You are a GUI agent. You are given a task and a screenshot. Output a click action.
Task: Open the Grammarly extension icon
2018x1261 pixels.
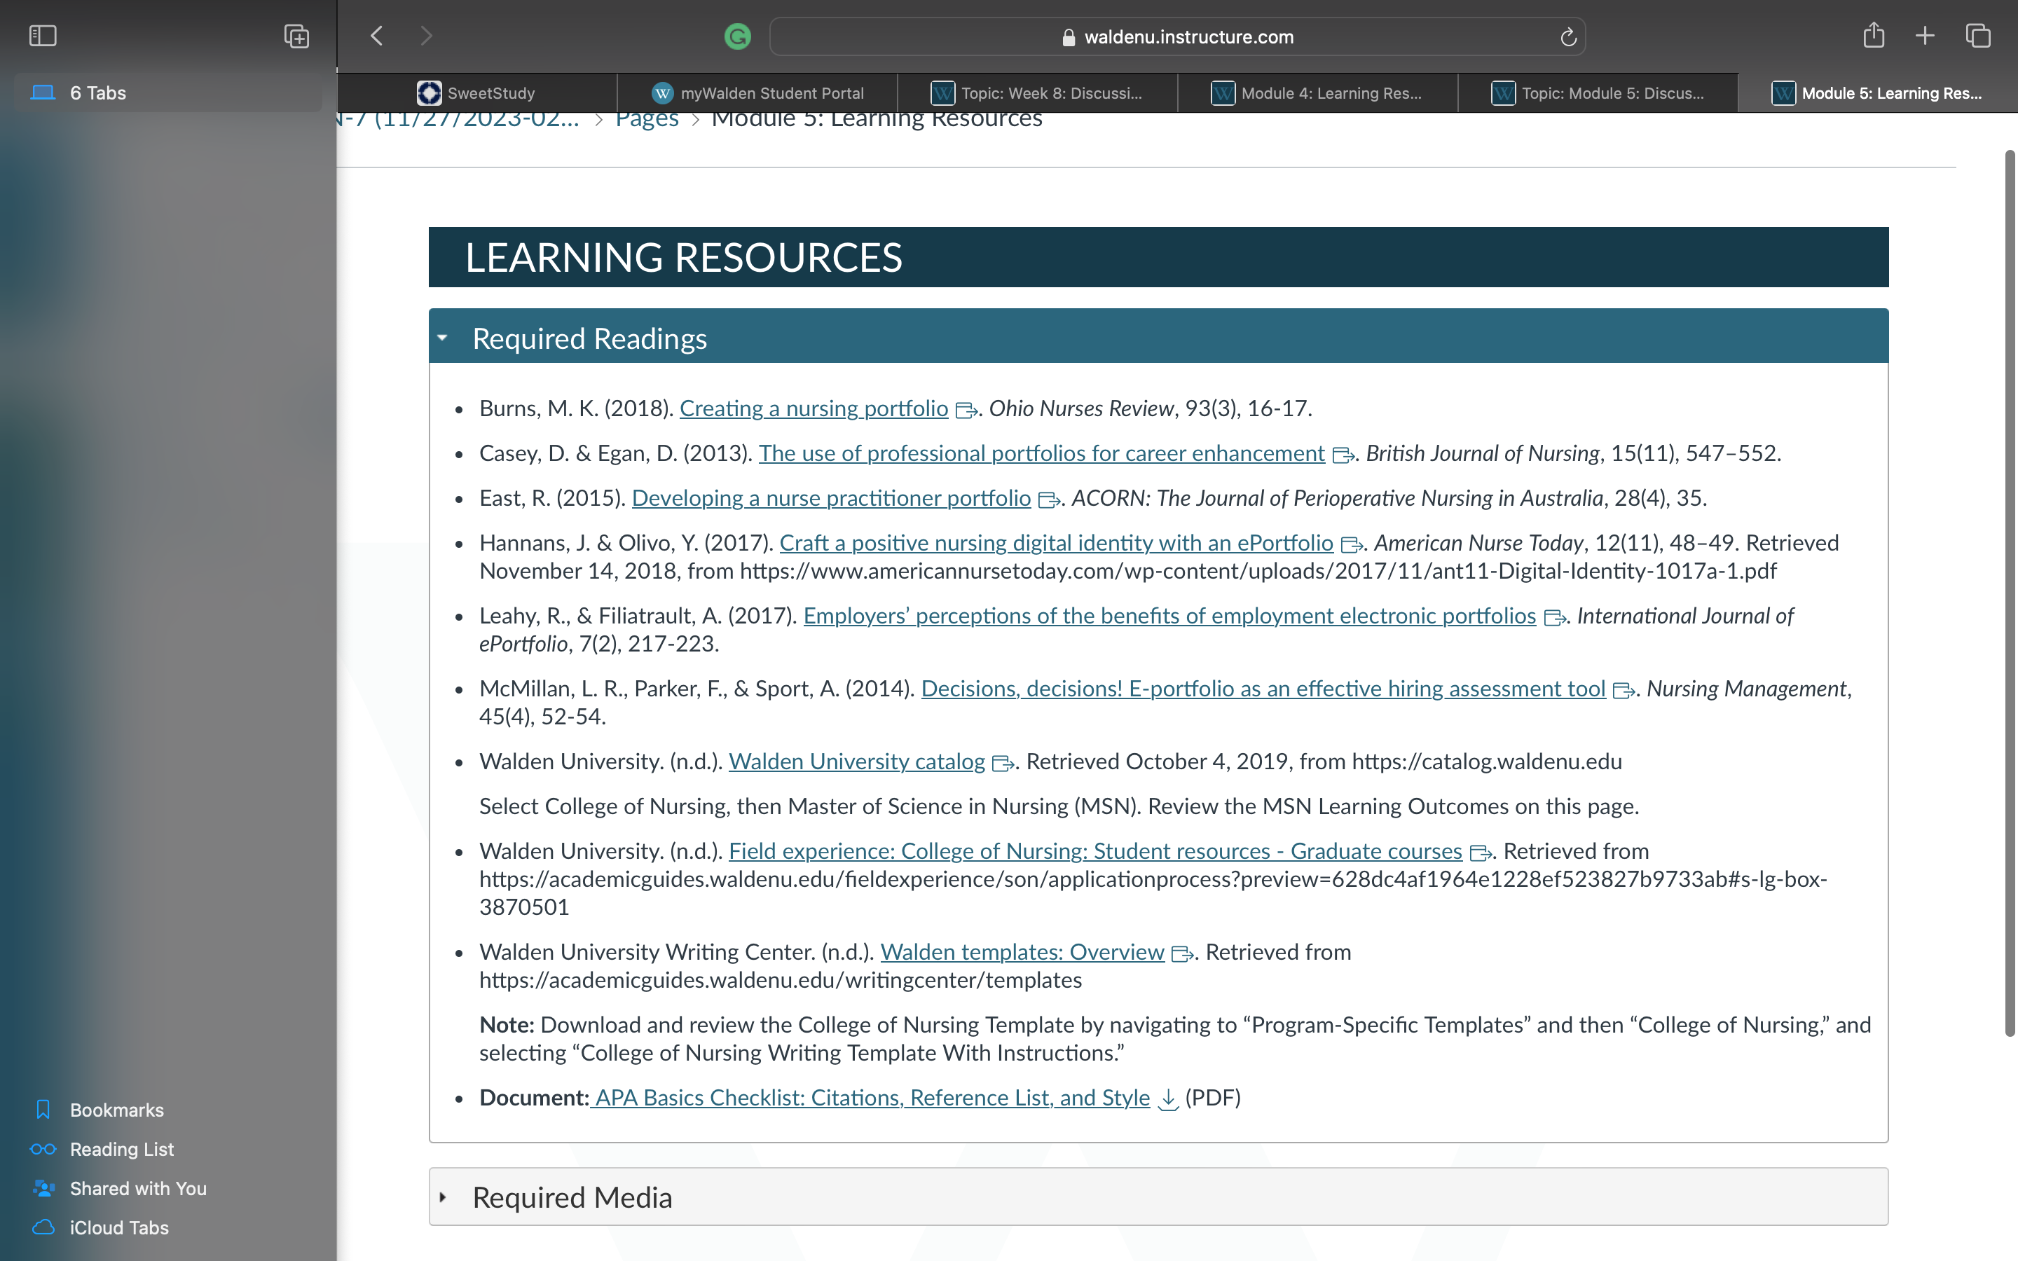[x=737, y=36]
